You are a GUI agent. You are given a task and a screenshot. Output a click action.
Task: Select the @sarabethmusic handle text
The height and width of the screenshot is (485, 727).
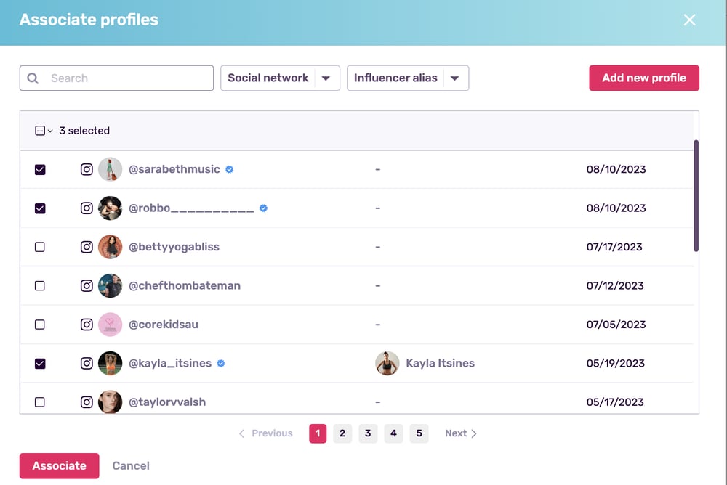point(174,170)
